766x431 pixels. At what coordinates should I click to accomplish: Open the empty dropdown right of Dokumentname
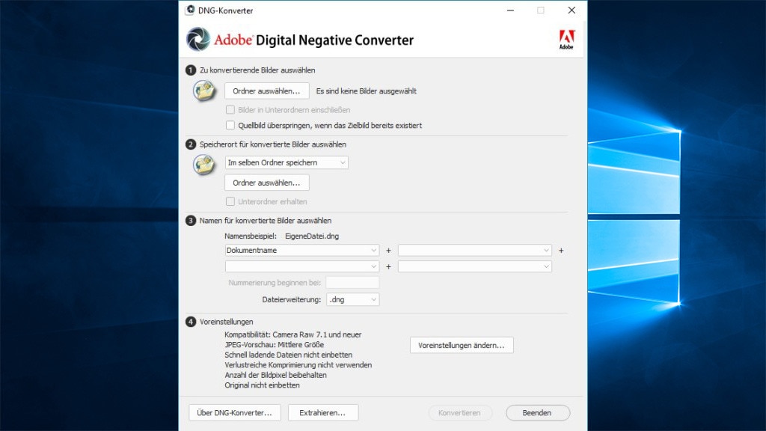click(x=475, y=250)
